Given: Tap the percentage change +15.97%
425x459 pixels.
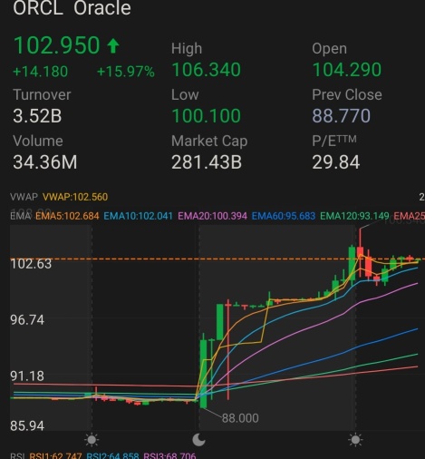Looking at the screenshot, I should pos(126,72).
